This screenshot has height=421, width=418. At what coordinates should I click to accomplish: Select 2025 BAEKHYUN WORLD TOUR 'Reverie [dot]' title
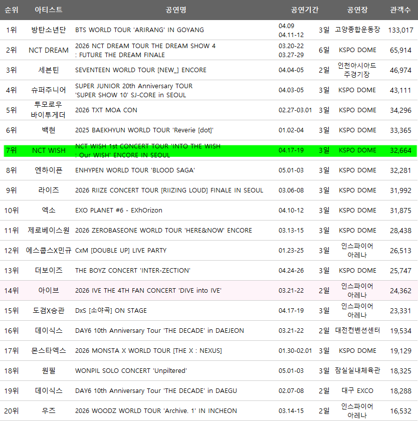(144, 130)
